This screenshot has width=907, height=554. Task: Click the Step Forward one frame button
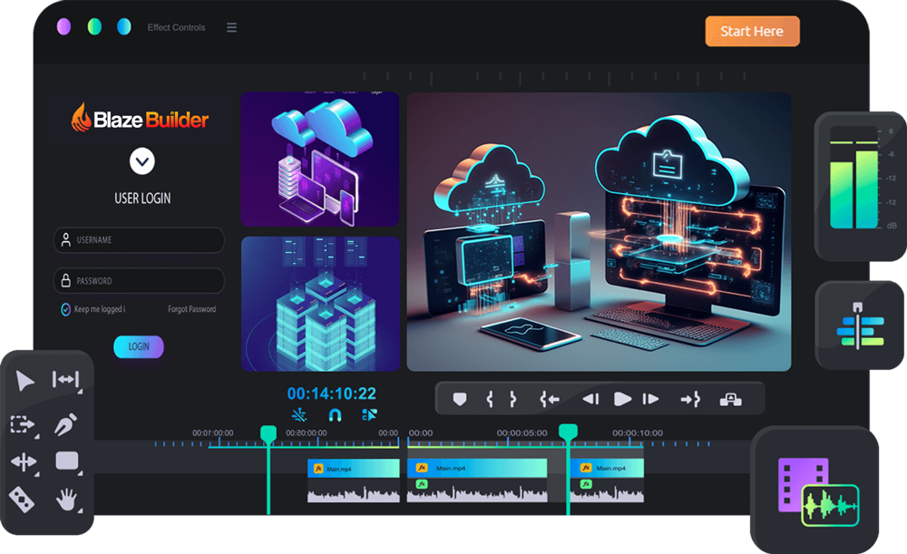(x=650, y=399)
